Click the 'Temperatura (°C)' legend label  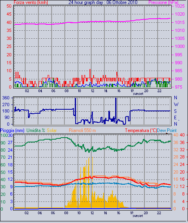(x=141, y=130)
